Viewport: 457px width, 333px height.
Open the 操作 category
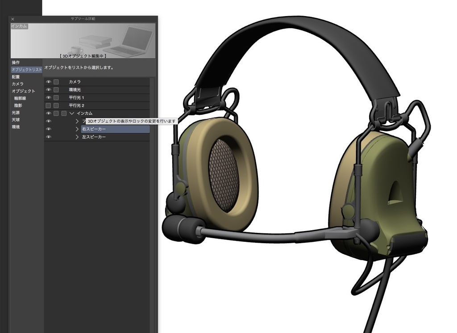click(16, 63)
